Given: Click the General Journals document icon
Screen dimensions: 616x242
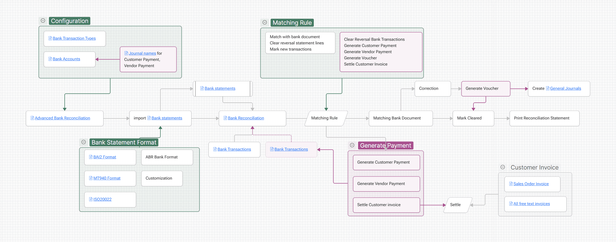Looking at the screenshot, I should tap(548, 88).
